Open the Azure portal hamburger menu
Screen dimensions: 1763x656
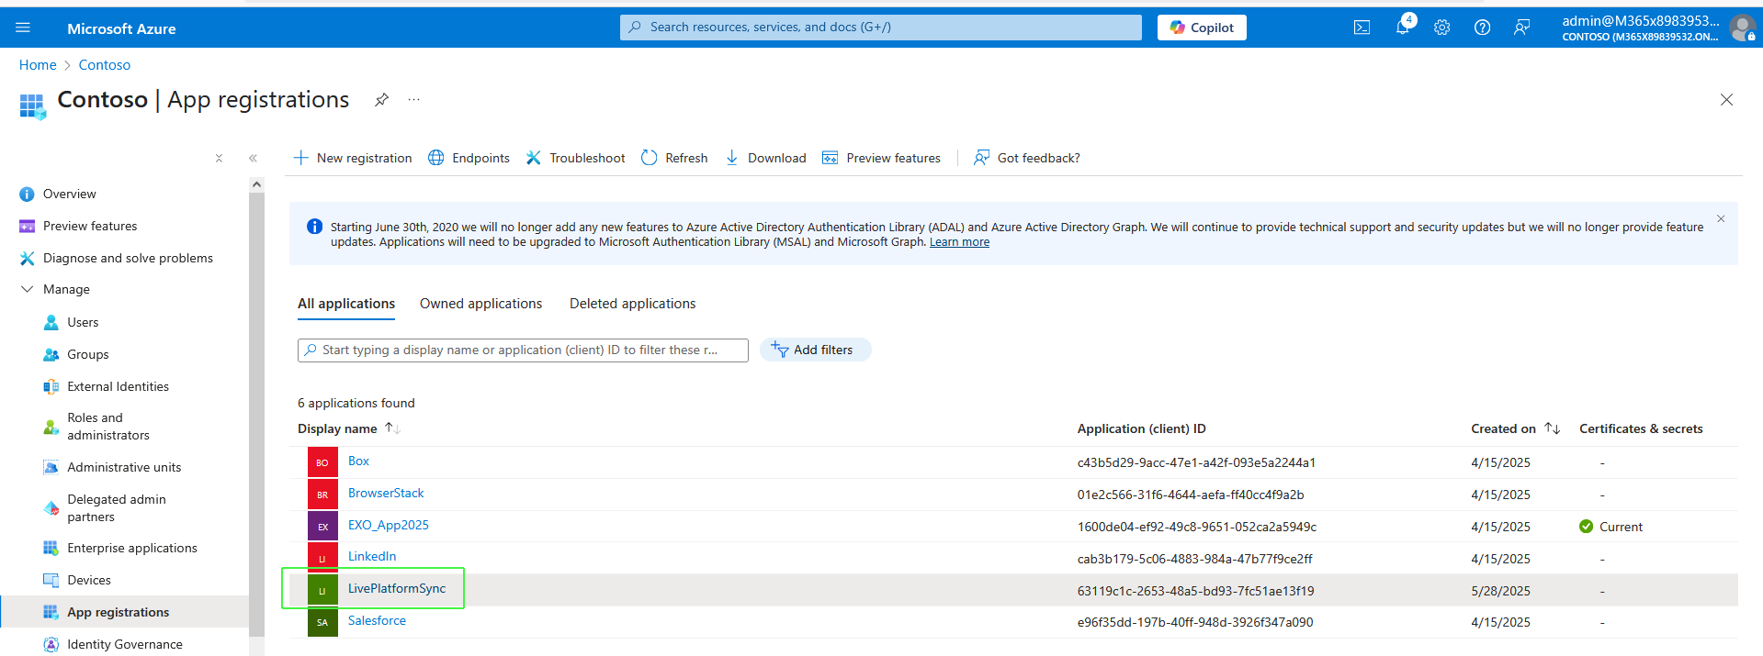(x=23, y=28)
